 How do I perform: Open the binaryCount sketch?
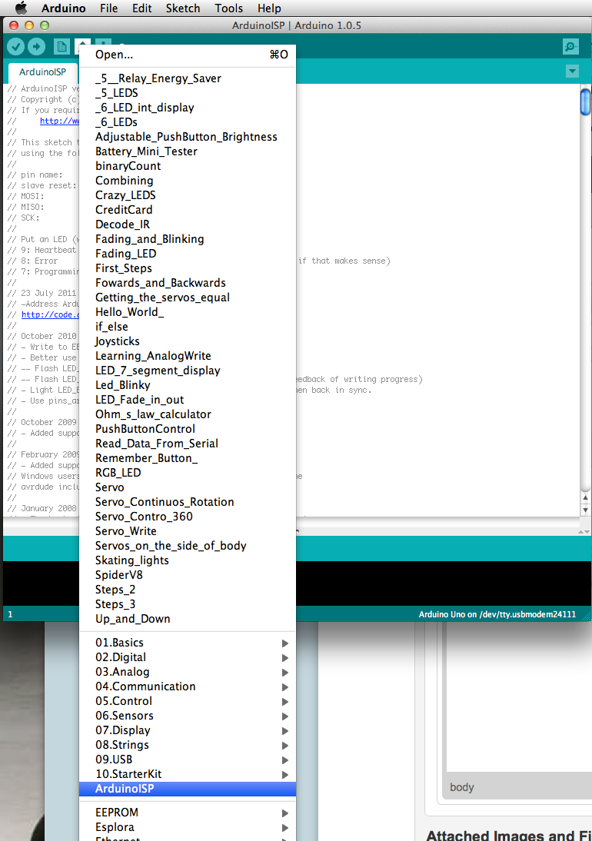[x=188, y=166]
